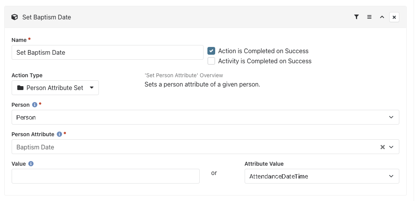Show info tooltip for Value field
Viewport: 416px width, 201px height.
point(31,164)
